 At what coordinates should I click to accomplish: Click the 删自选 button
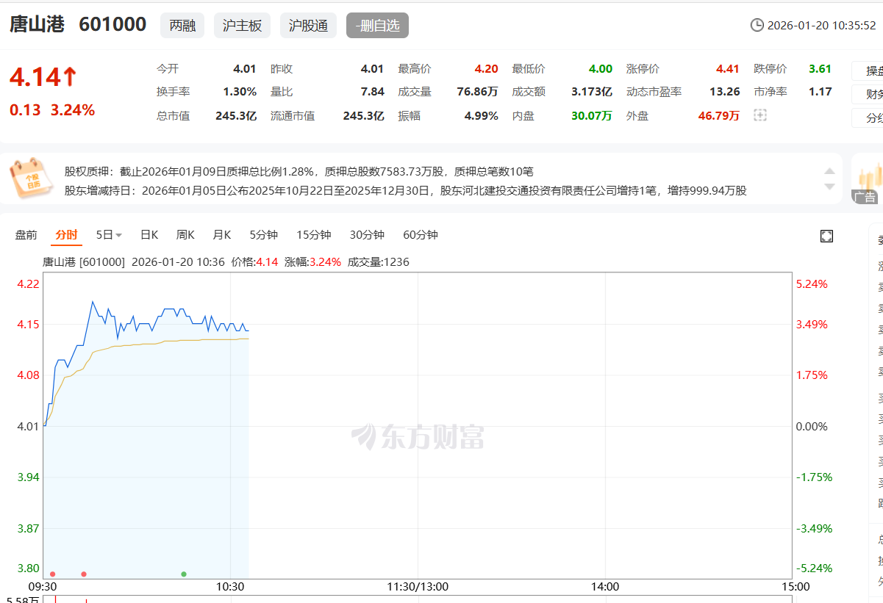(377, 26)
